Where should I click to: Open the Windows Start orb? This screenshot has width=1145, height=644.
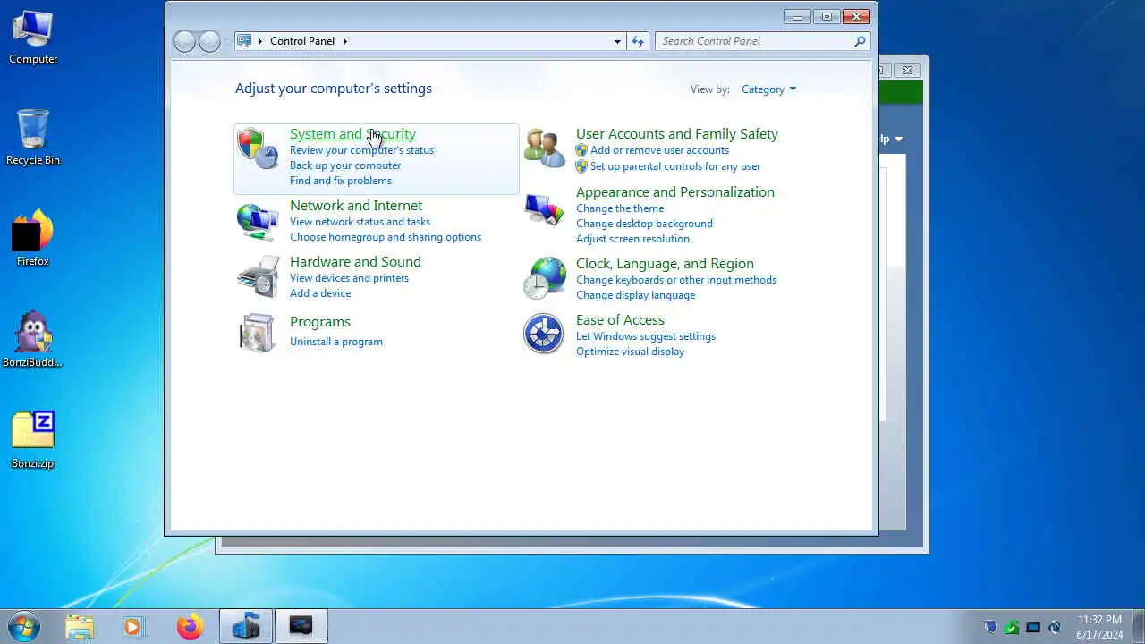click(x=24, y=626)
